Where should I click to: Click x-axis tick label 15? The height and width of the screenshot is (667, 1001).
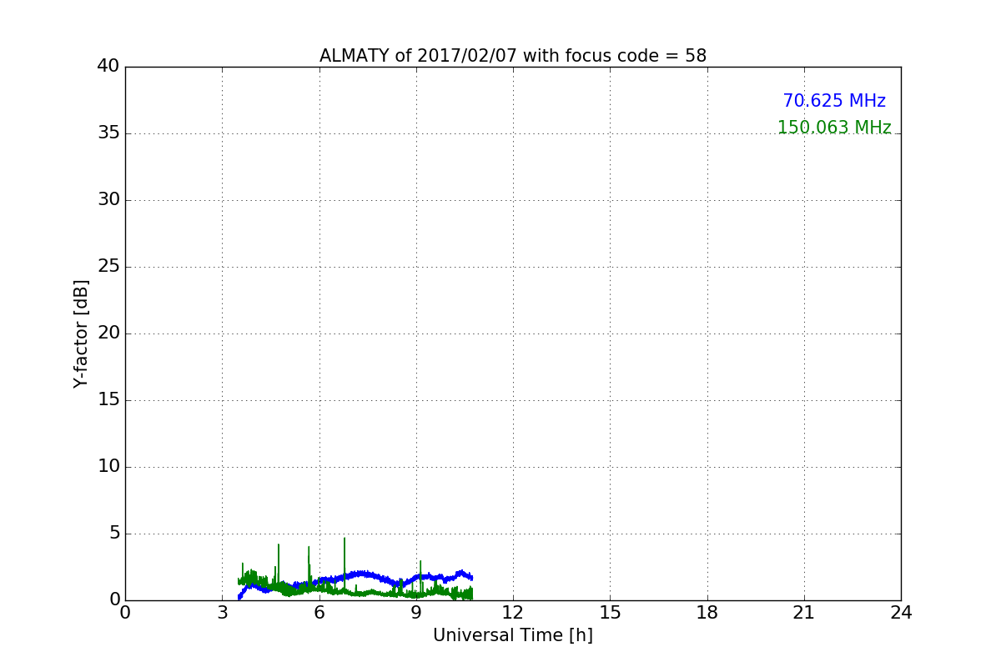pyautogui.click(x=610, y=612)
